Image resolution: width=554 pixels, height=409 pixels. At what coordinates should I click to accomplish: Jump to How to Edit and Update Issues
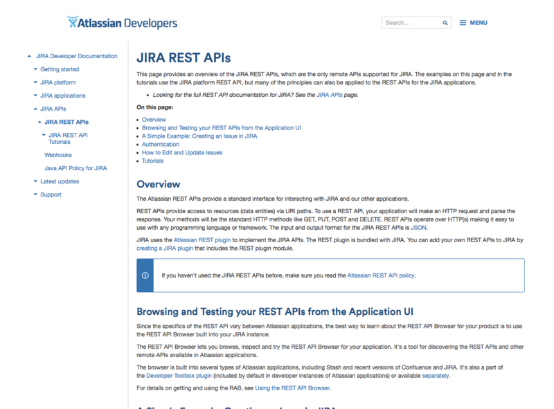(x=182, y=152)
